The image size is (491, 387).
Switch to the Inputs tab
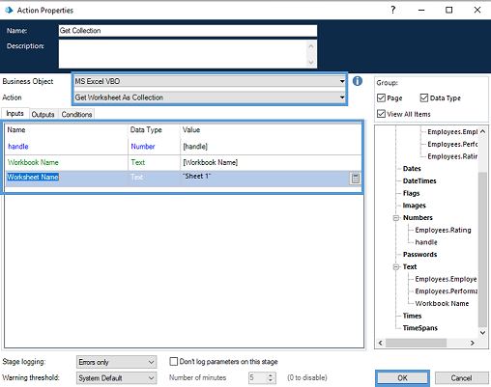click(x=15, y=114)
